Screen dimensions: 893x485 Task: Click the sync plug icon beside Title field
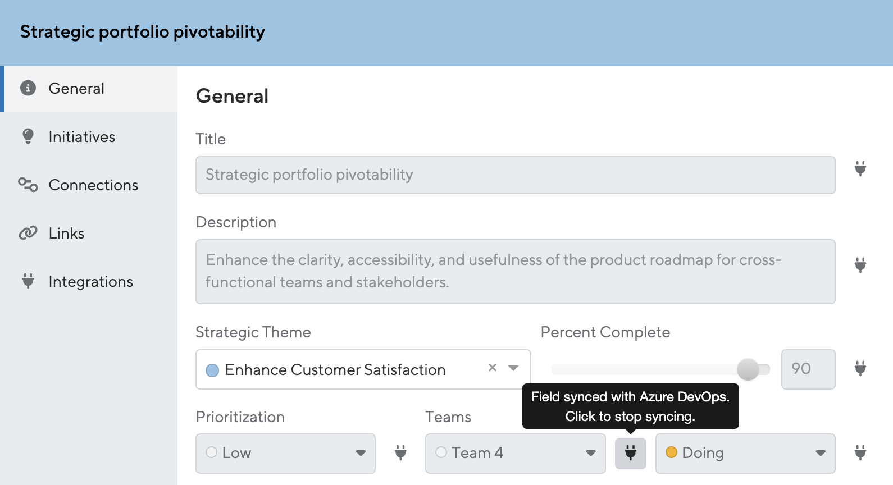[x=860, y=168]
